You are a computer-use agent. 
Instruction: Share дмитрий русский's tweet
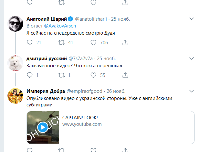[125, 75]
